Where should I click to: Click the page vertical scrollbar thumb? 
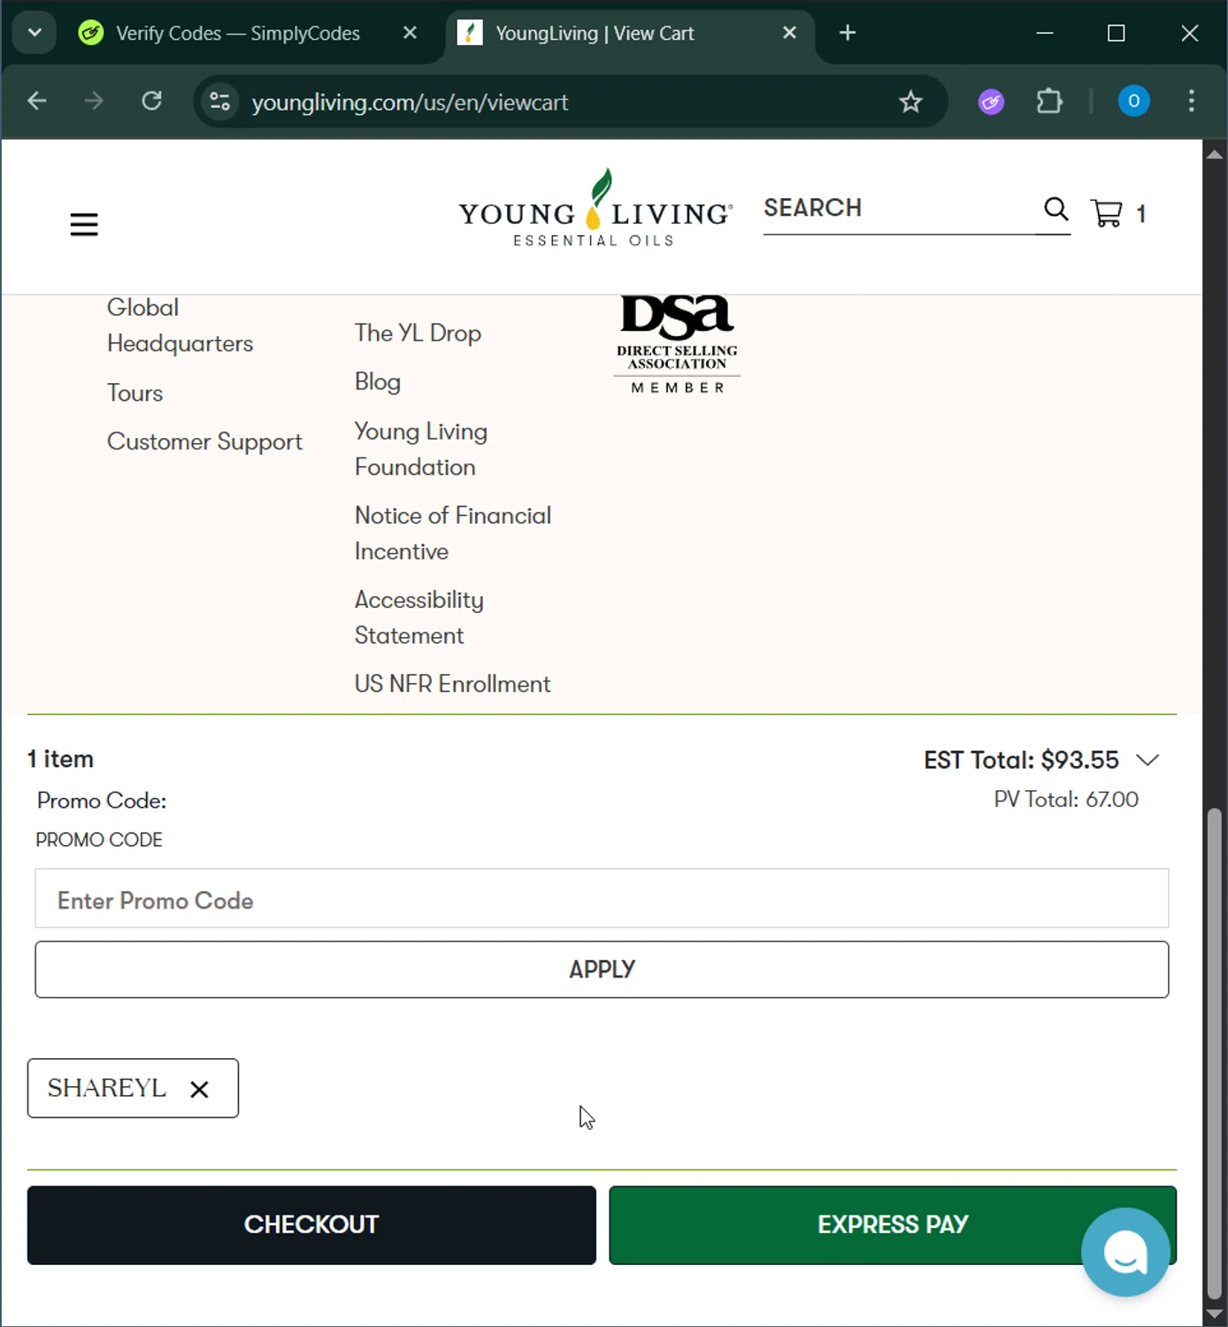1215,1053
